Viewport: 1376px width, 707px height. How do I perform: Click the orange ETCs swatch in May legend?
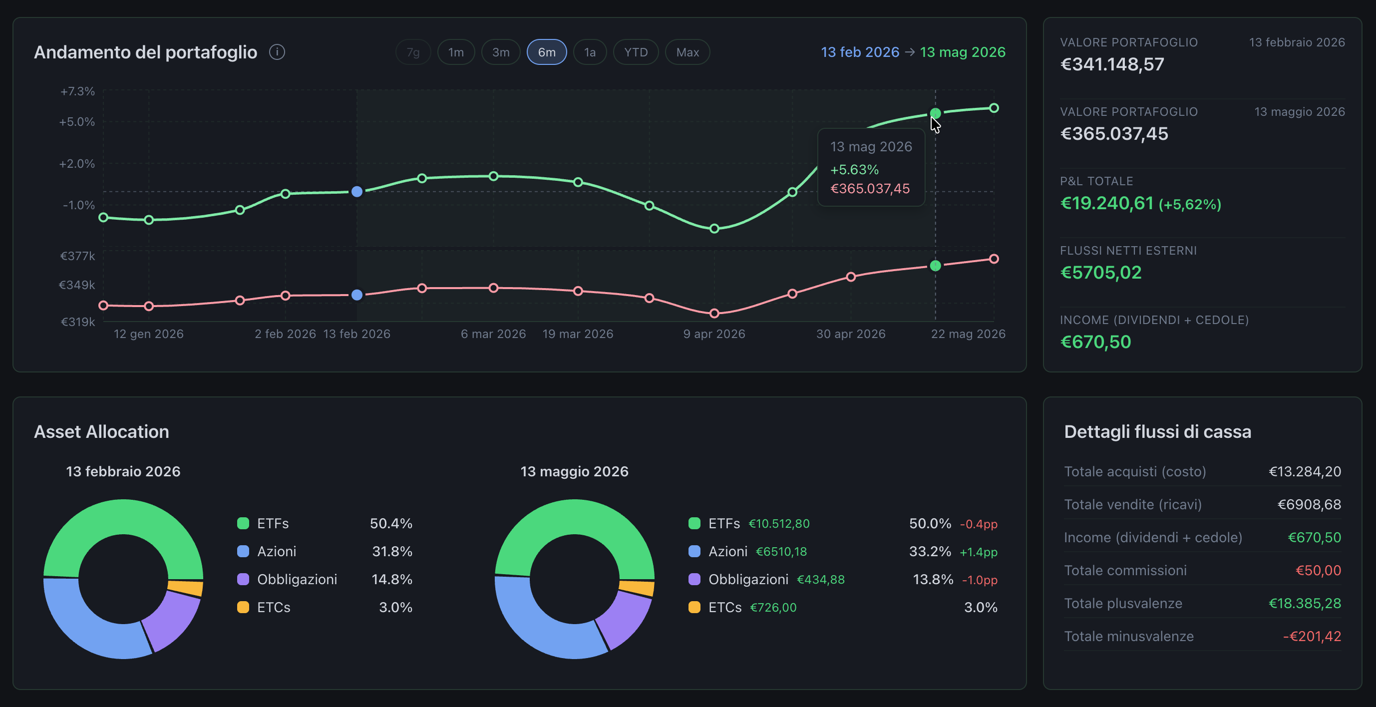[x=694, y=607]
